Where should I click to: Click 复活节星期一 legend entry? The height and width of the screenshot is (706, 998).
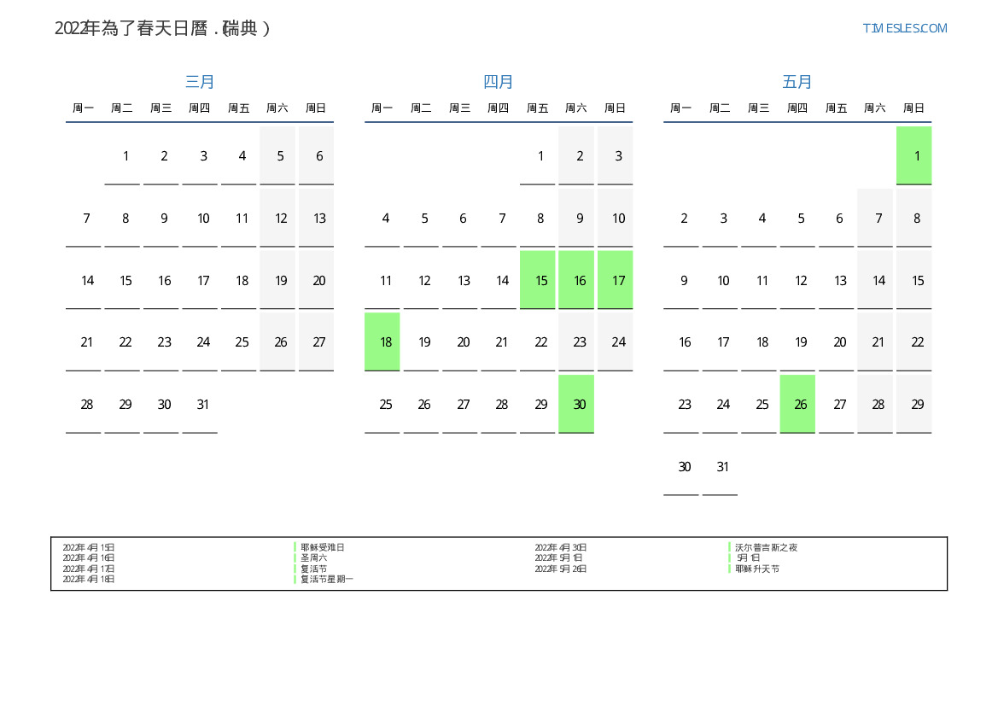(x=326, y=579)
